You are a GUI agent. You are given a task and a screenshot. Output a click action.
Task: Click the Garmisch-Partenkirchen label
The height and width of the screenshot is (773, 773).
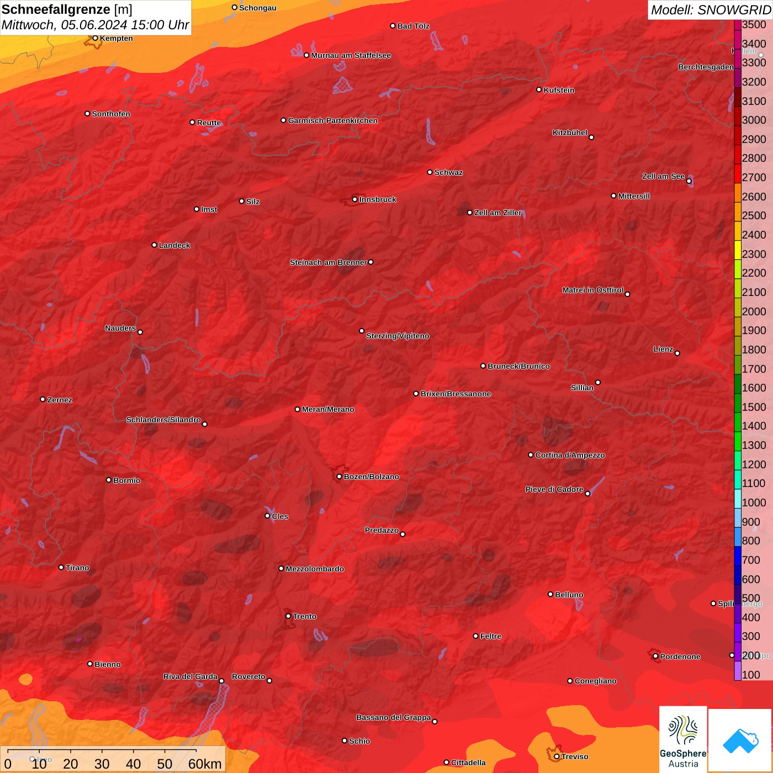[x=333, y=120]
